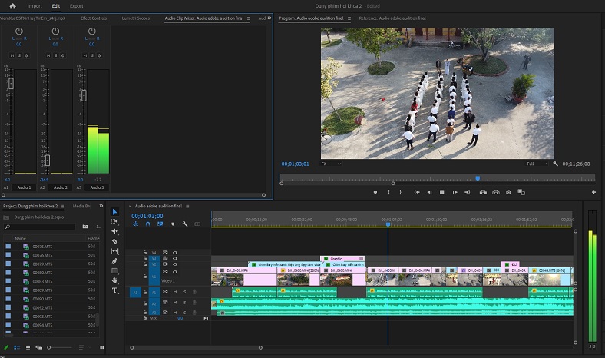This screenshot has width=605, height=358.
Task: Switch to the Lumetri Scopes tab
Action: pyautogui.click(x=137, y=18)
